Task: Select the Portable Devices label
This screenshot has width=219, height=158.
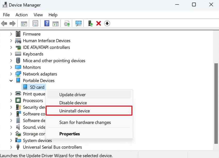Action: click(x=39, y=80)
